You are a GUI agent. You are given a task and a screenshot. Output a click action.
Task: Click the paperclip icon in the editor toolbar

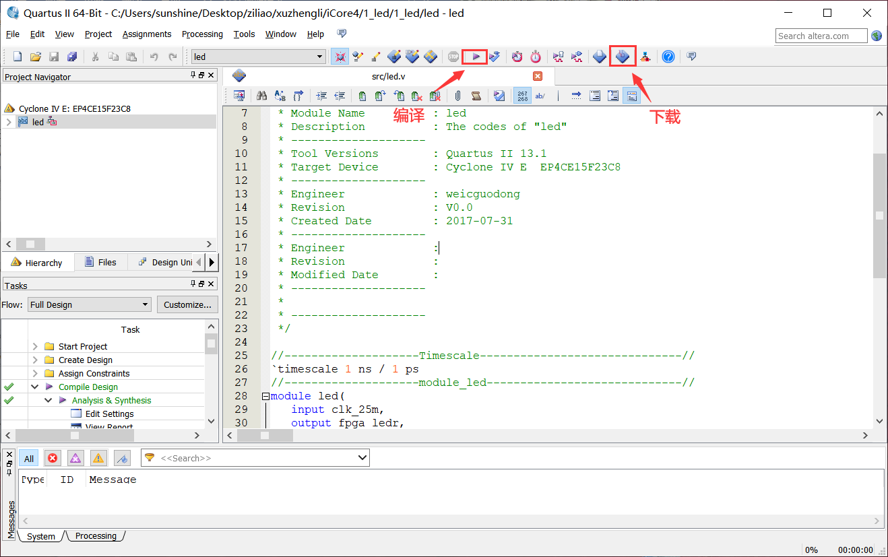pos(457,96)
